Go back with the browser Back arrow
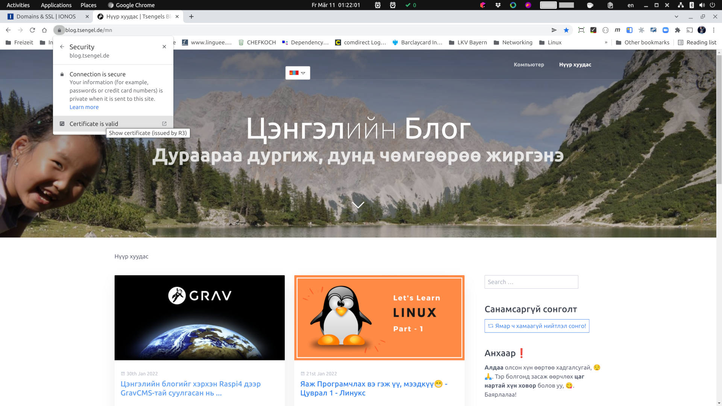The image size is (722, 406). coord(8,30)
